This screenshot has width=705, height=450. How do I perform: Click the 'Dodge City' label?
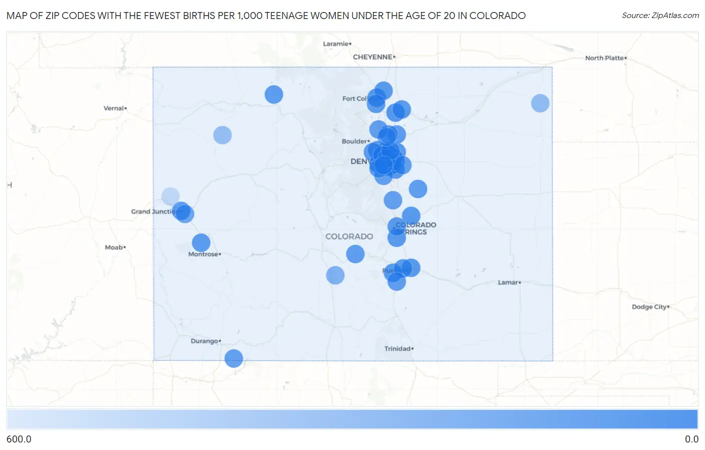649,307
